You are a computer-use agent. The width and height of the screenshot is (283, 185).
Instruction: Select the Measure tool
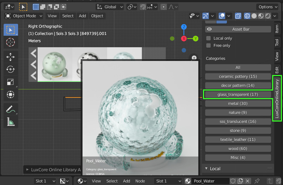tap(10, 123)
